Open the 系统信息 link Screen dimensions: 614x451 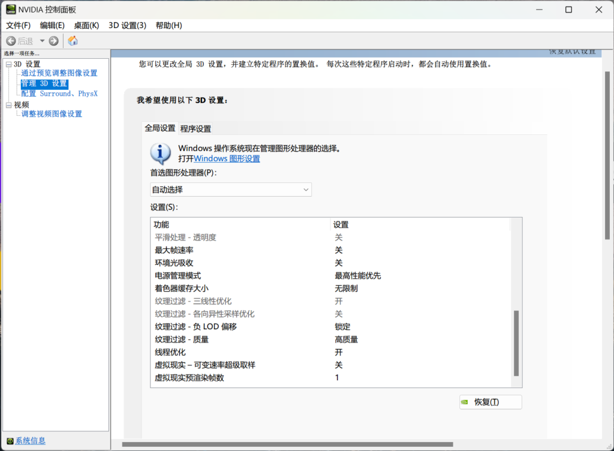31,441
